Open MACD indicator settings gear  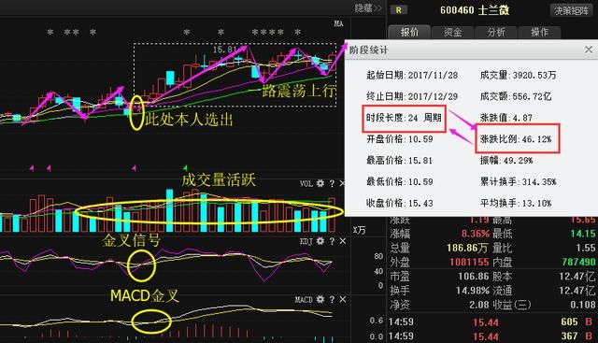click(x=320, y=299)
